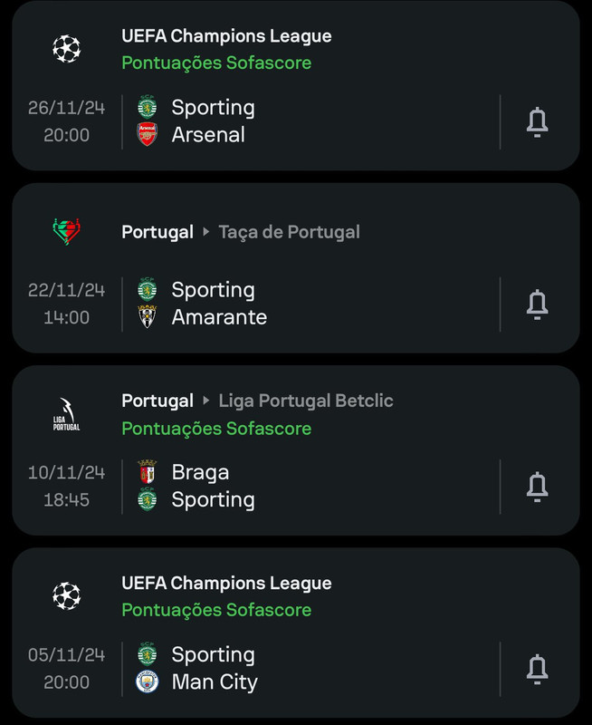
Task: Click the Amarante club crest
Action: point(148,316)
